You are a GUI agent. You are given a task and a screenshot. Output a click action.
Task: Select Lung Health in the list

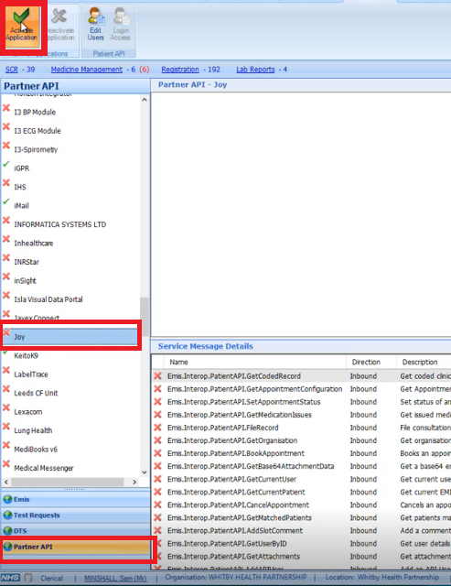(x=33, y=430)
